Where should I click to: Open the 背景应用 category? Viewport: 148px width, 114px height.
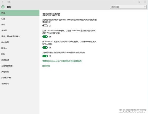[x=20, y=84]
